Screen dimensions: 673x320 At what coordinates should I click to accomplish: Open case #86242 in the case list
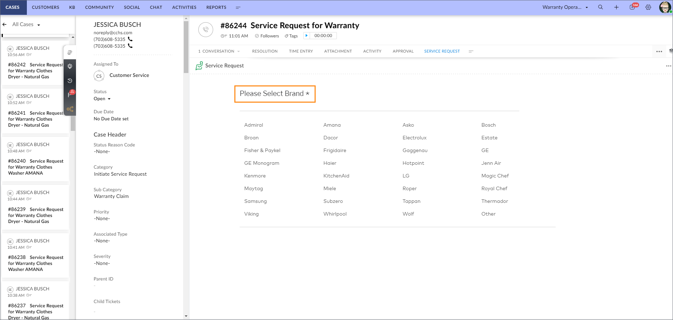[35, 63]
